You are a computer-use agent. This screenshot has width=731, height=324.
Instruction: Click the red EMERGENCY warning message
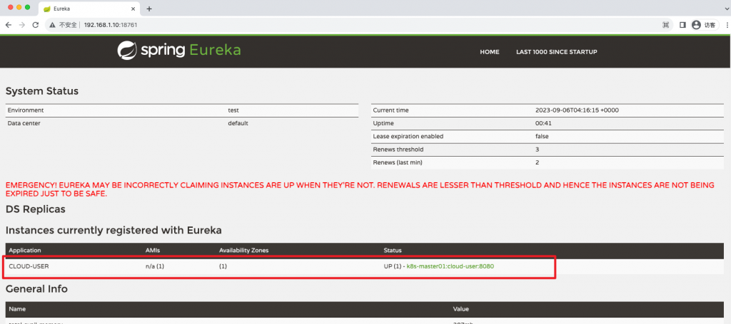tap(360, 189)
